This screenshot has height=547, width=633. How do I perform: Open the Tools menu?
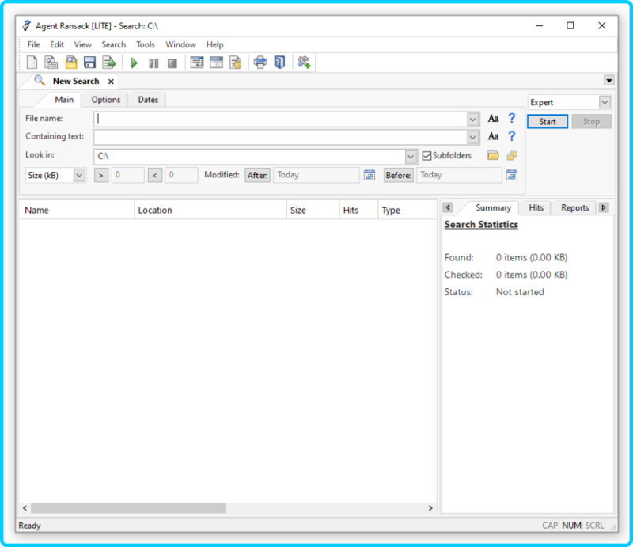(x=146, y=44)
